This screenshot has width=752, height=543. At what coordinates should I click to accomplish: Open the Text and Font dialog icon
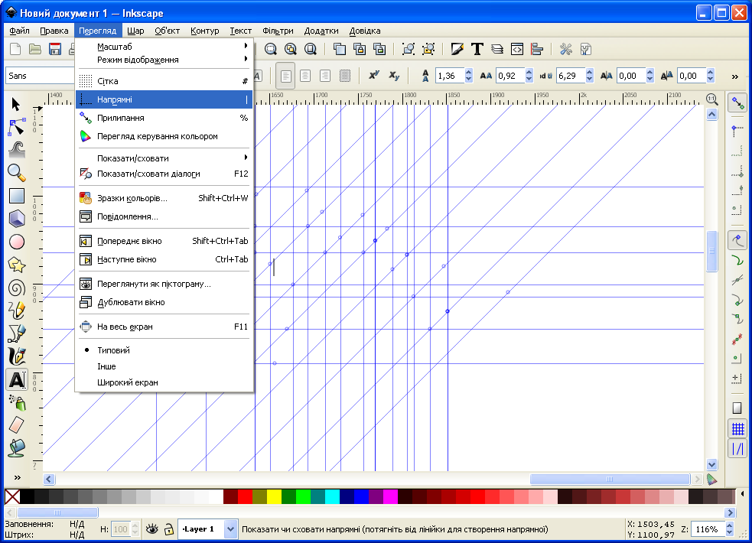(477, 49)
